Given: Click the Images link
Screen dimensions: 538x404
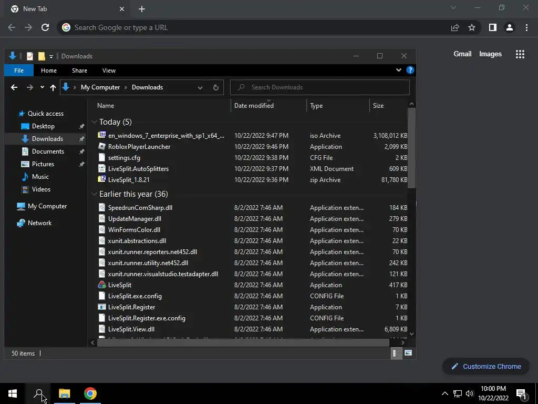Looking at the screenshot, I should 490,54.
